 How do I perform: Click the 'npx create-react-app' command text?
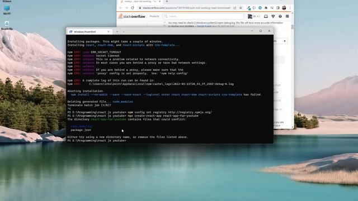[163, 116]
